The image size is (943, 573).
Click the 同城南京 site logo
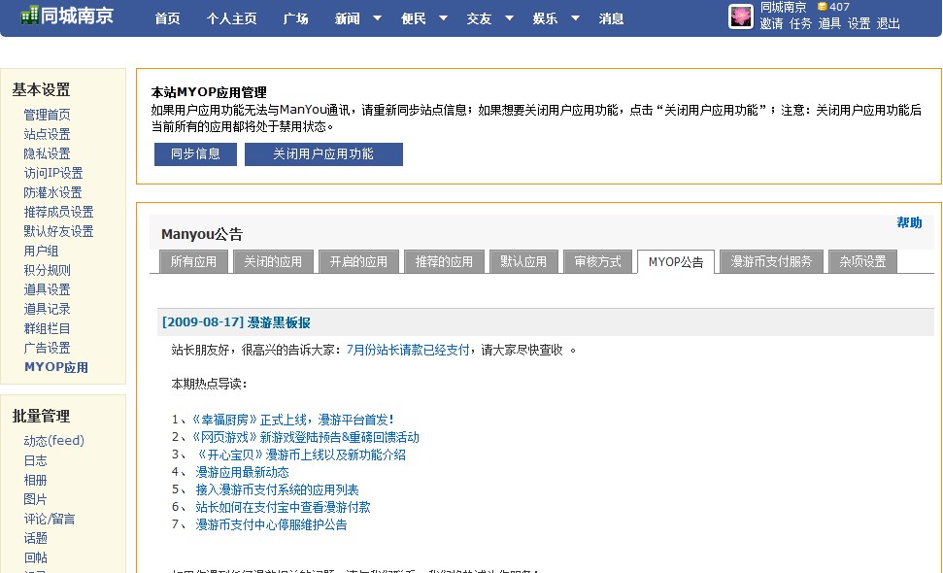point(67,15)
